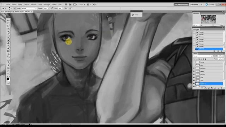226x127 pixels.
Task: Toggle Quick Mask mode in toolbox
Action: [8, 83]
